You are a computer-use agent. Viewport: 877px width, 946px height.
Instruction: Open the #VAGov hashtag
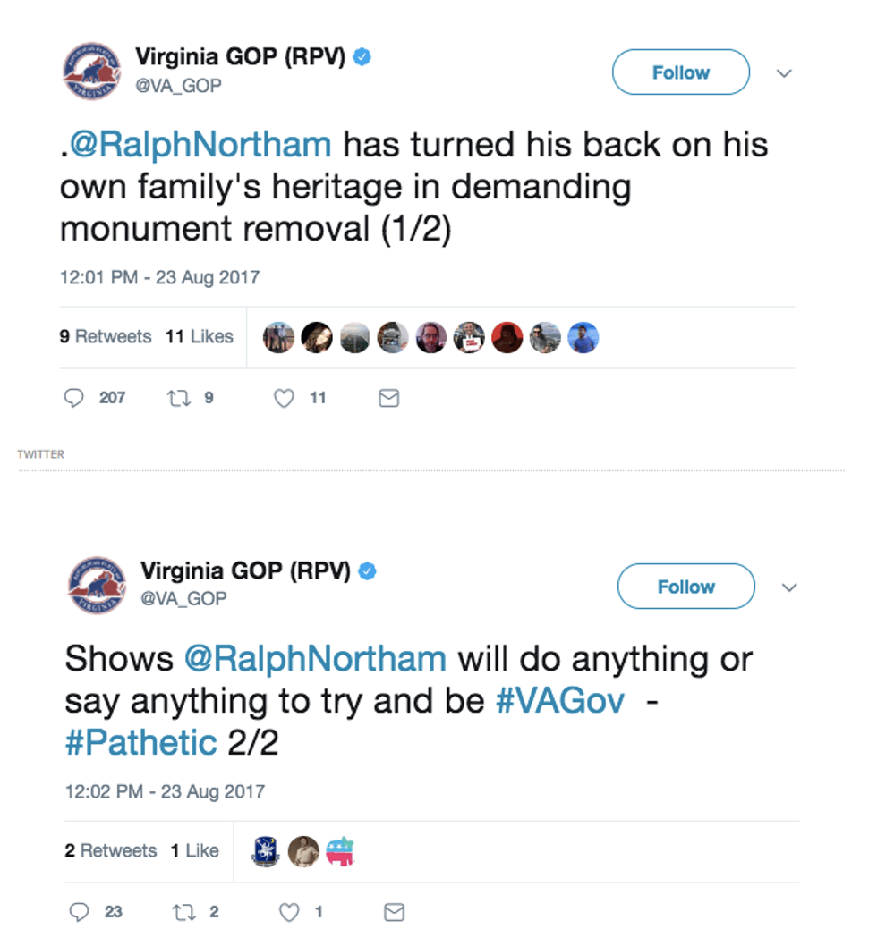point(560,701)
